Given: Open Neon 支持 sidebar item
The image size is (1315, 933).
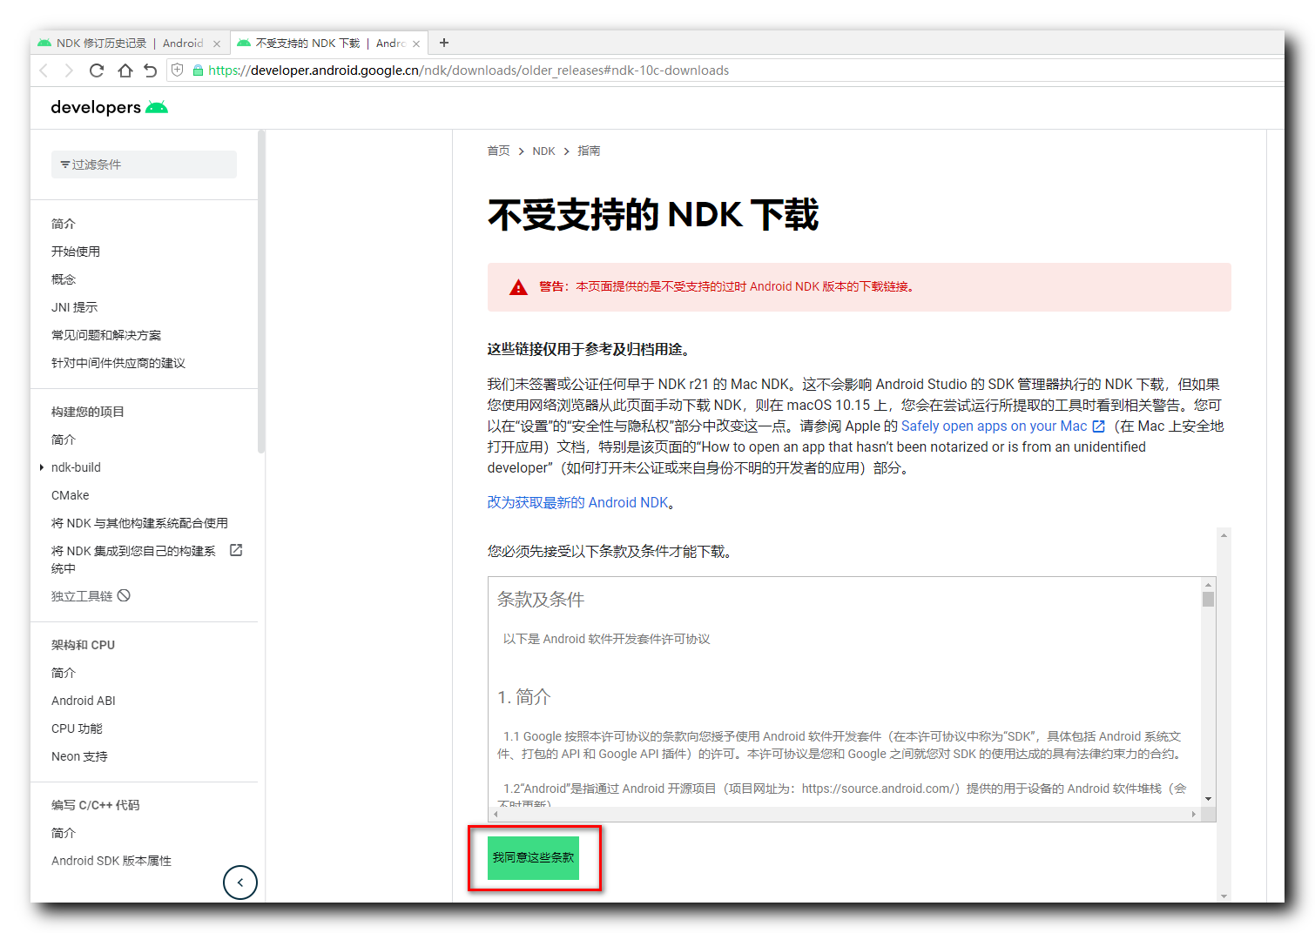Looking at the screenshot, I should click(79, 756).
